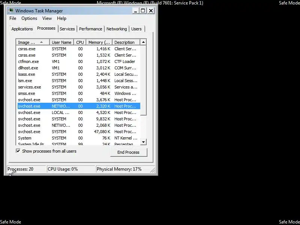The width and height of the screenshot is (300, 225).
Task: Select csrss.exe using 1,416 K memory
Action: coord(79,49)
